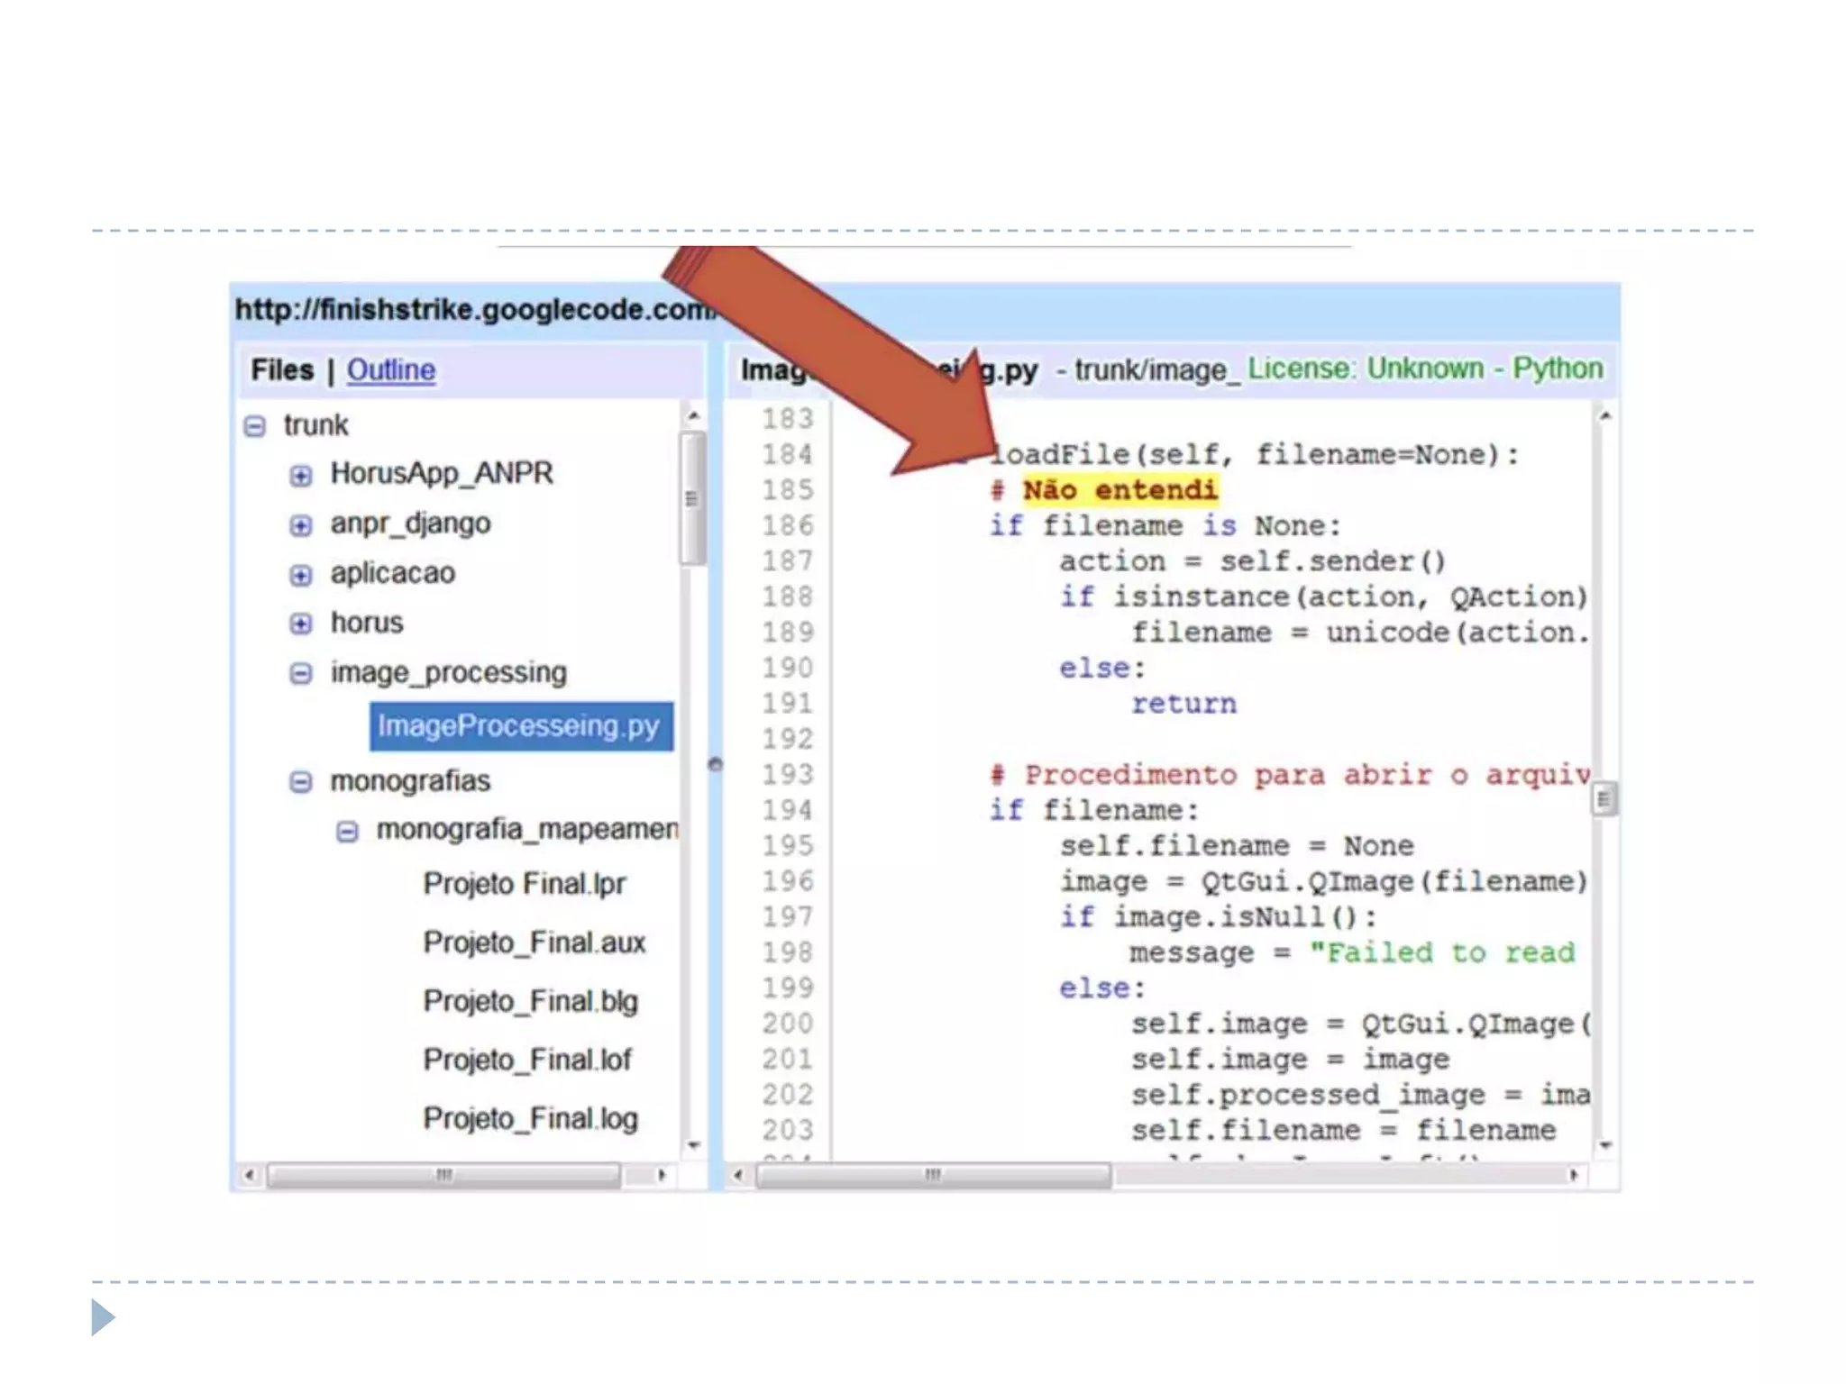Viewport: 1846px width, 1384px height.
Task: Click the pane splitter handle
Action: (x=715, y=765)
